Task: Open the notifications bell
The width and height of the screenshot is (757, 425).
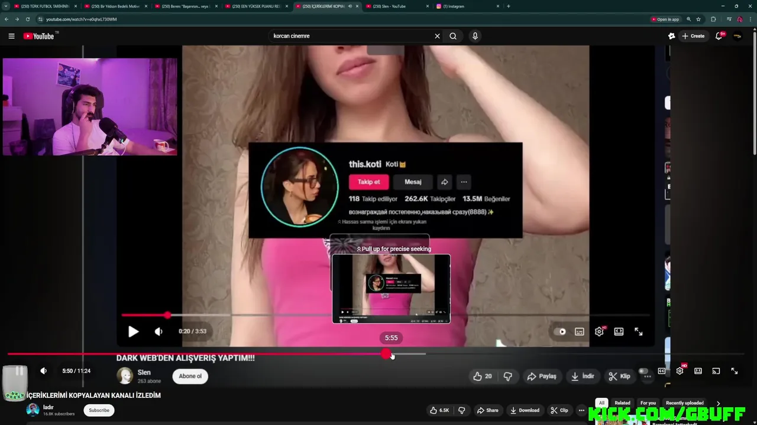Action: pos(719,36)
